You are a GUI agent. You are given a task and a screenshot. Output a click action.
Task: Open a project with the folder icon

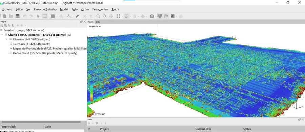11,16
